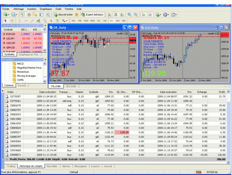Open the Profiles dropdown in toolbar
Viewport: 232px width, 175px height.
[14, 14]
